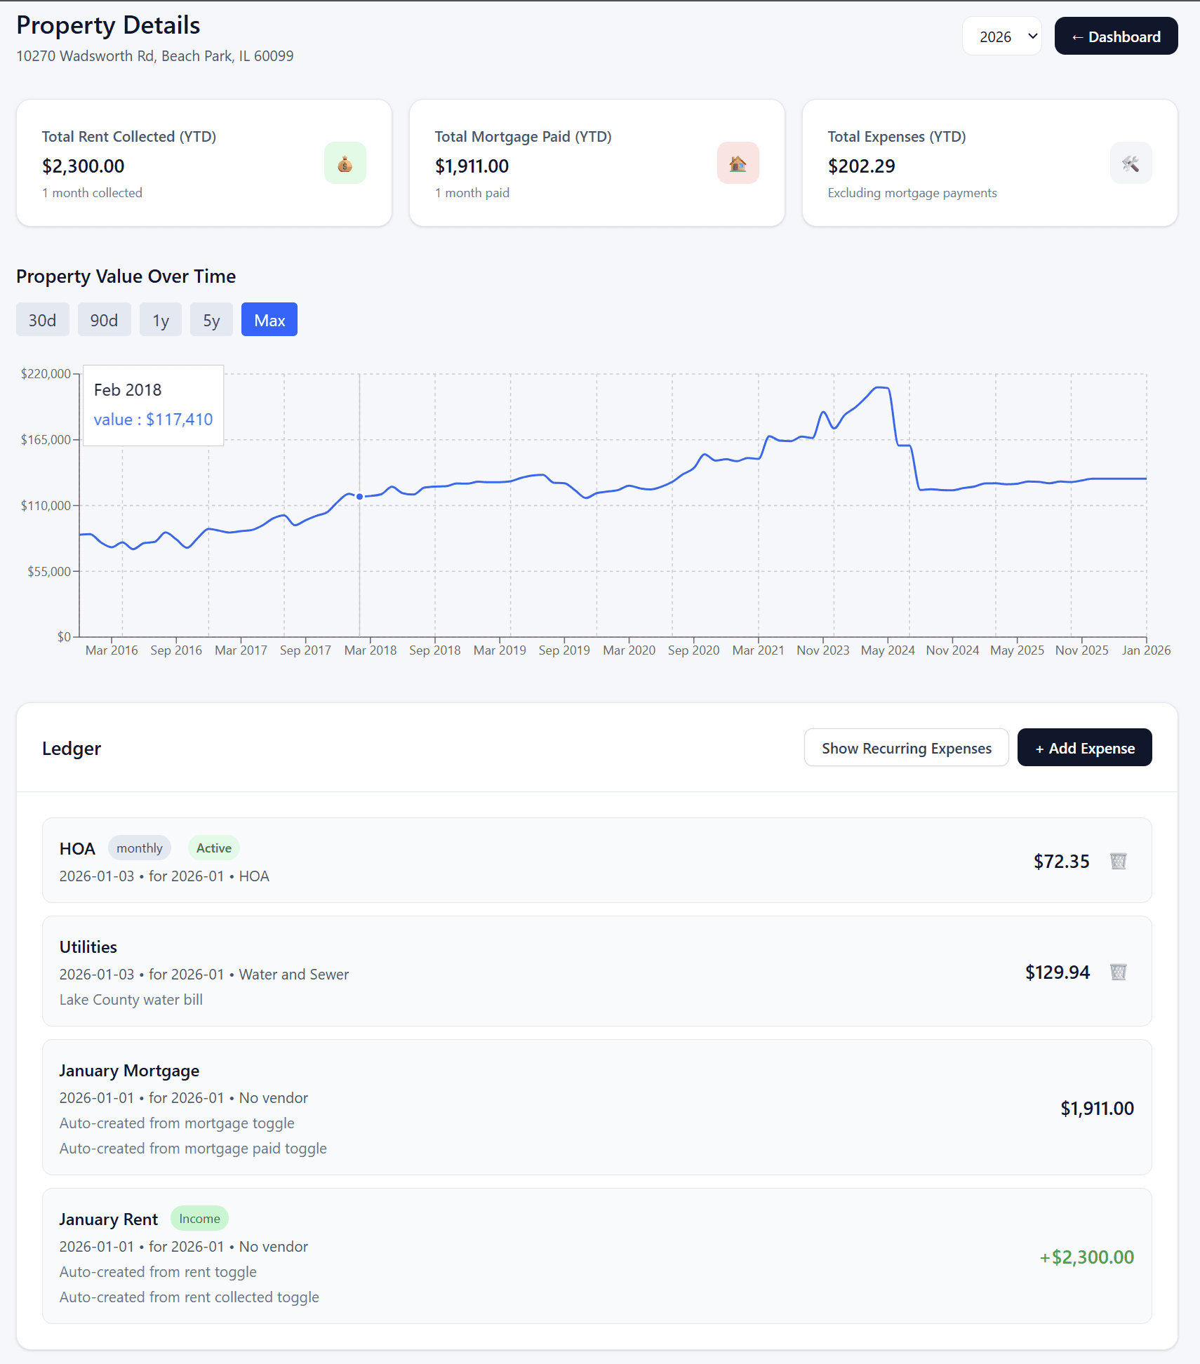The width and height of the screenshot is (1200, 1364).
Task: Select the 30d chart range
Action: tap(42, 319)
